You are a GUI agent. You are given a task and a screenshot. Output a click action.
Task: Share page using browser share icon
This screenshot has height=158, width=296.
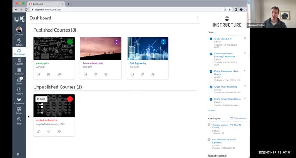click(225, 9)
